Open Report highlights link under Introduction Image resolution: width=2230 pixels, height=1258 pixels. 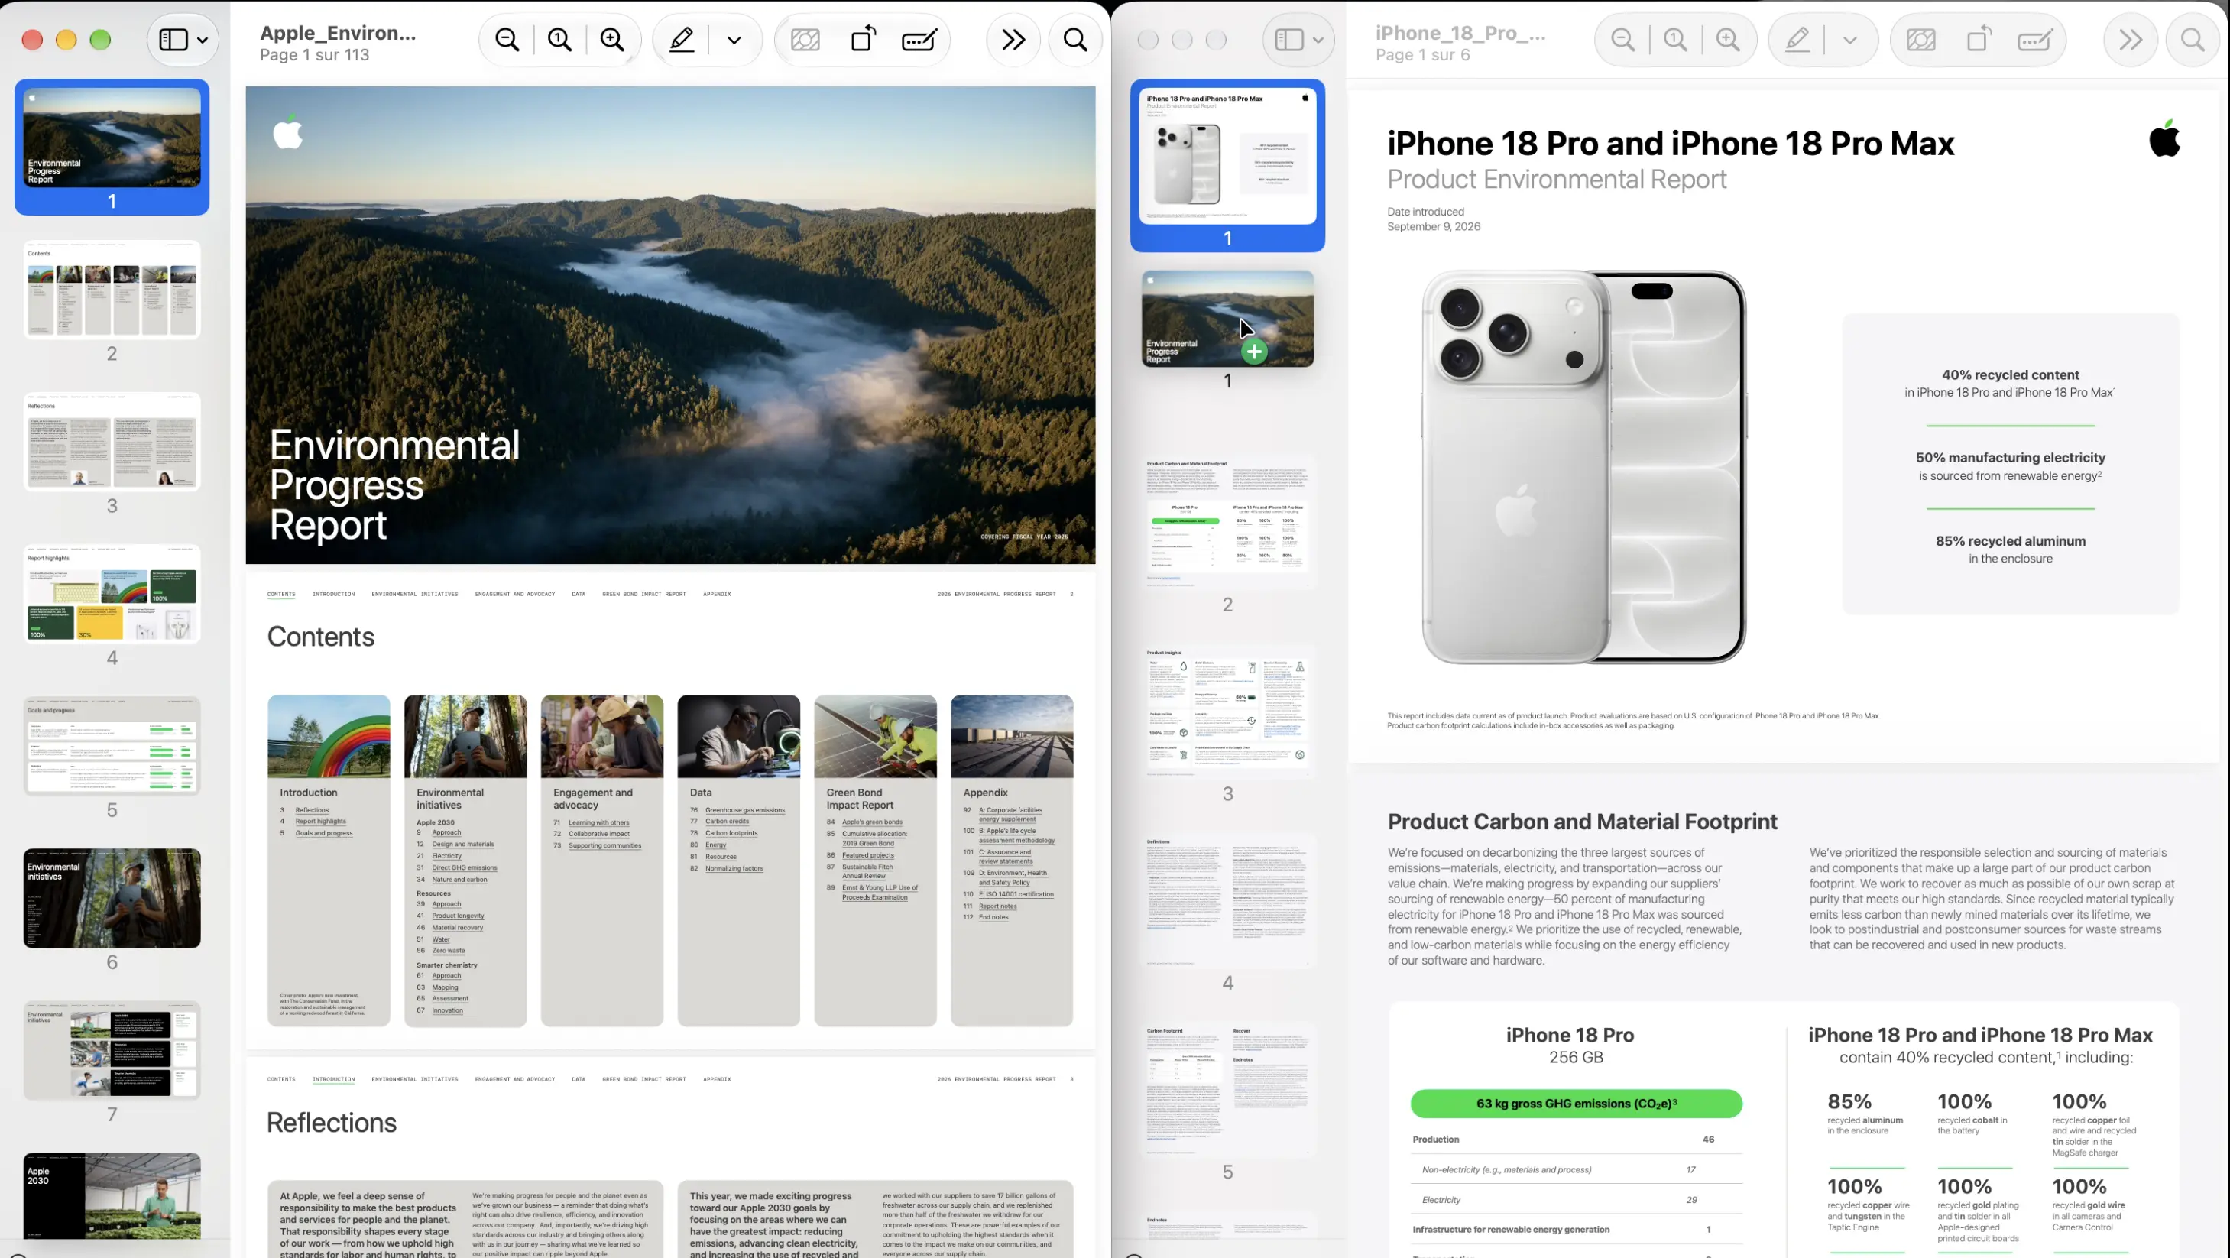(x=320, y=822)
